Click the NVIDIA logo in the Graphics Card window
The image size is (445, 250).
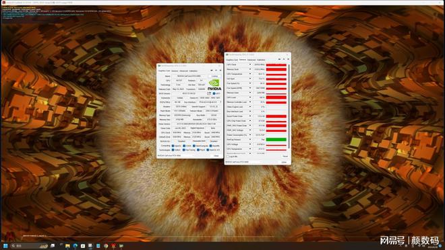(214, 85)
